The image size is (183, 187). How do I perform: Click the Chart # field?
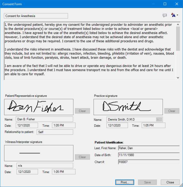point(148,162)
